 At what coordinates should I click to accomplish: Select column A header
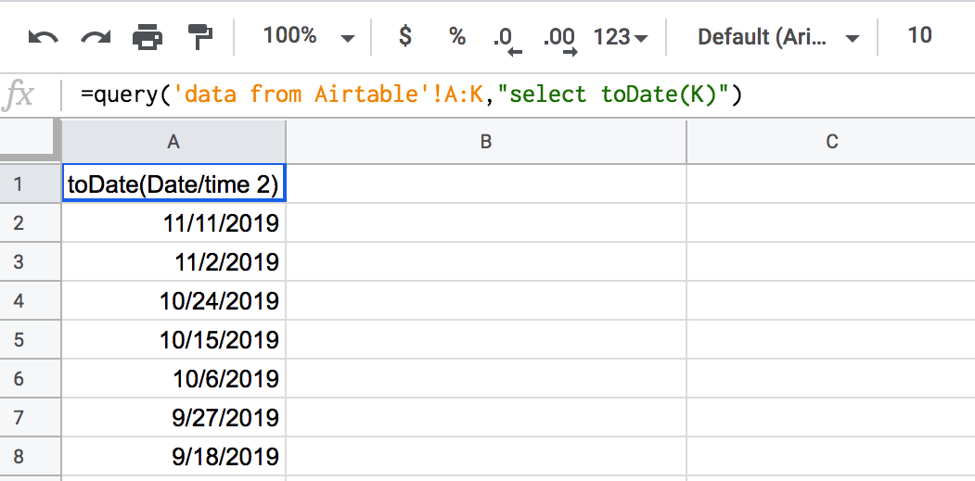pyautogui.click(x=173, y=142)
